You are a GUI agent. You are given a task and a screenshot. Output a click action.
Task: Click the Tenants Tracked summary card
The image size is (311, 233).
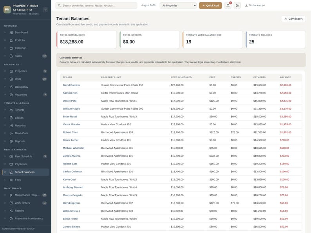coord(276,40)
